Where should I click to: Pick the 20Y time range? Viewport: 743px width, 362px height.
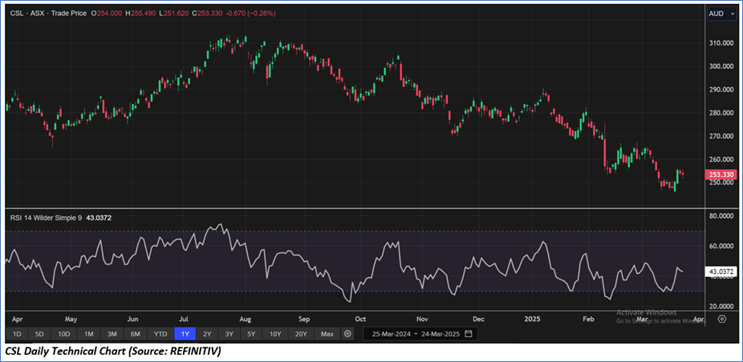click(x=301, y=333)
